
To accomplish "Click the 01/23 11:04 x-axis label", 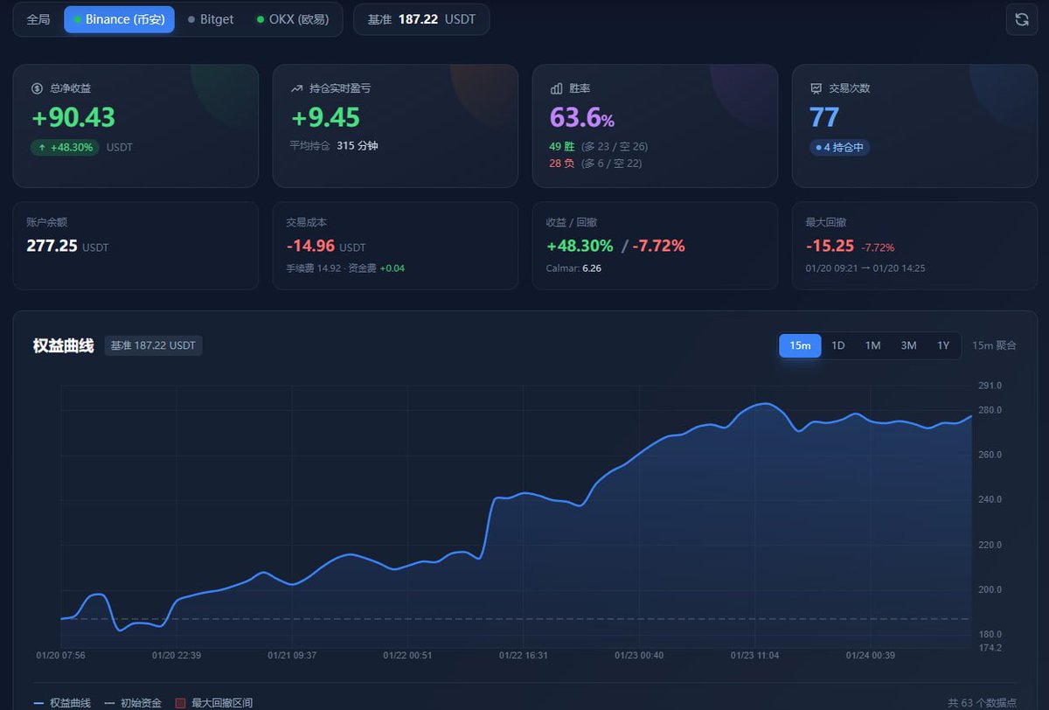I will tap(754, 655).
